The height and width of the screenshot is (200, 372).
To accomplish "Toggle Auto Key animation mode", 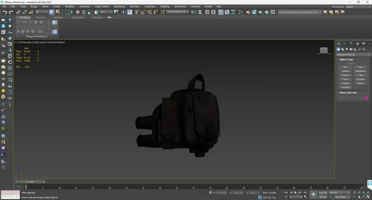I will pos(323,193).
